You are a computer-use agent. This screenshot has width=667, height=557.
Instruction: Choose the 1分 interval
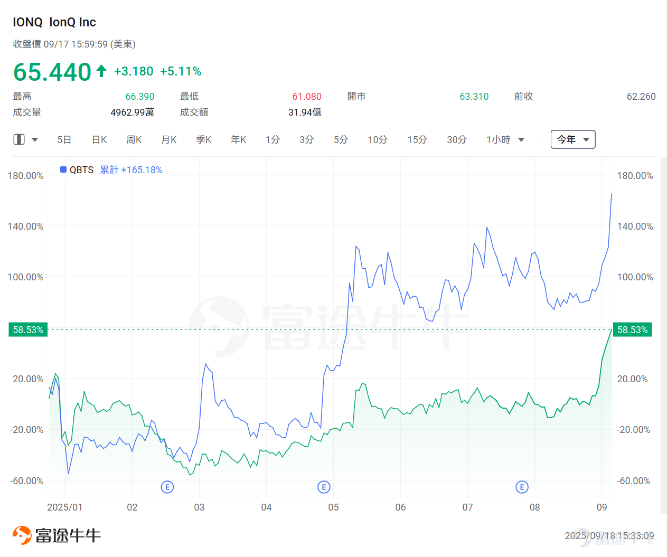(273, 139)
